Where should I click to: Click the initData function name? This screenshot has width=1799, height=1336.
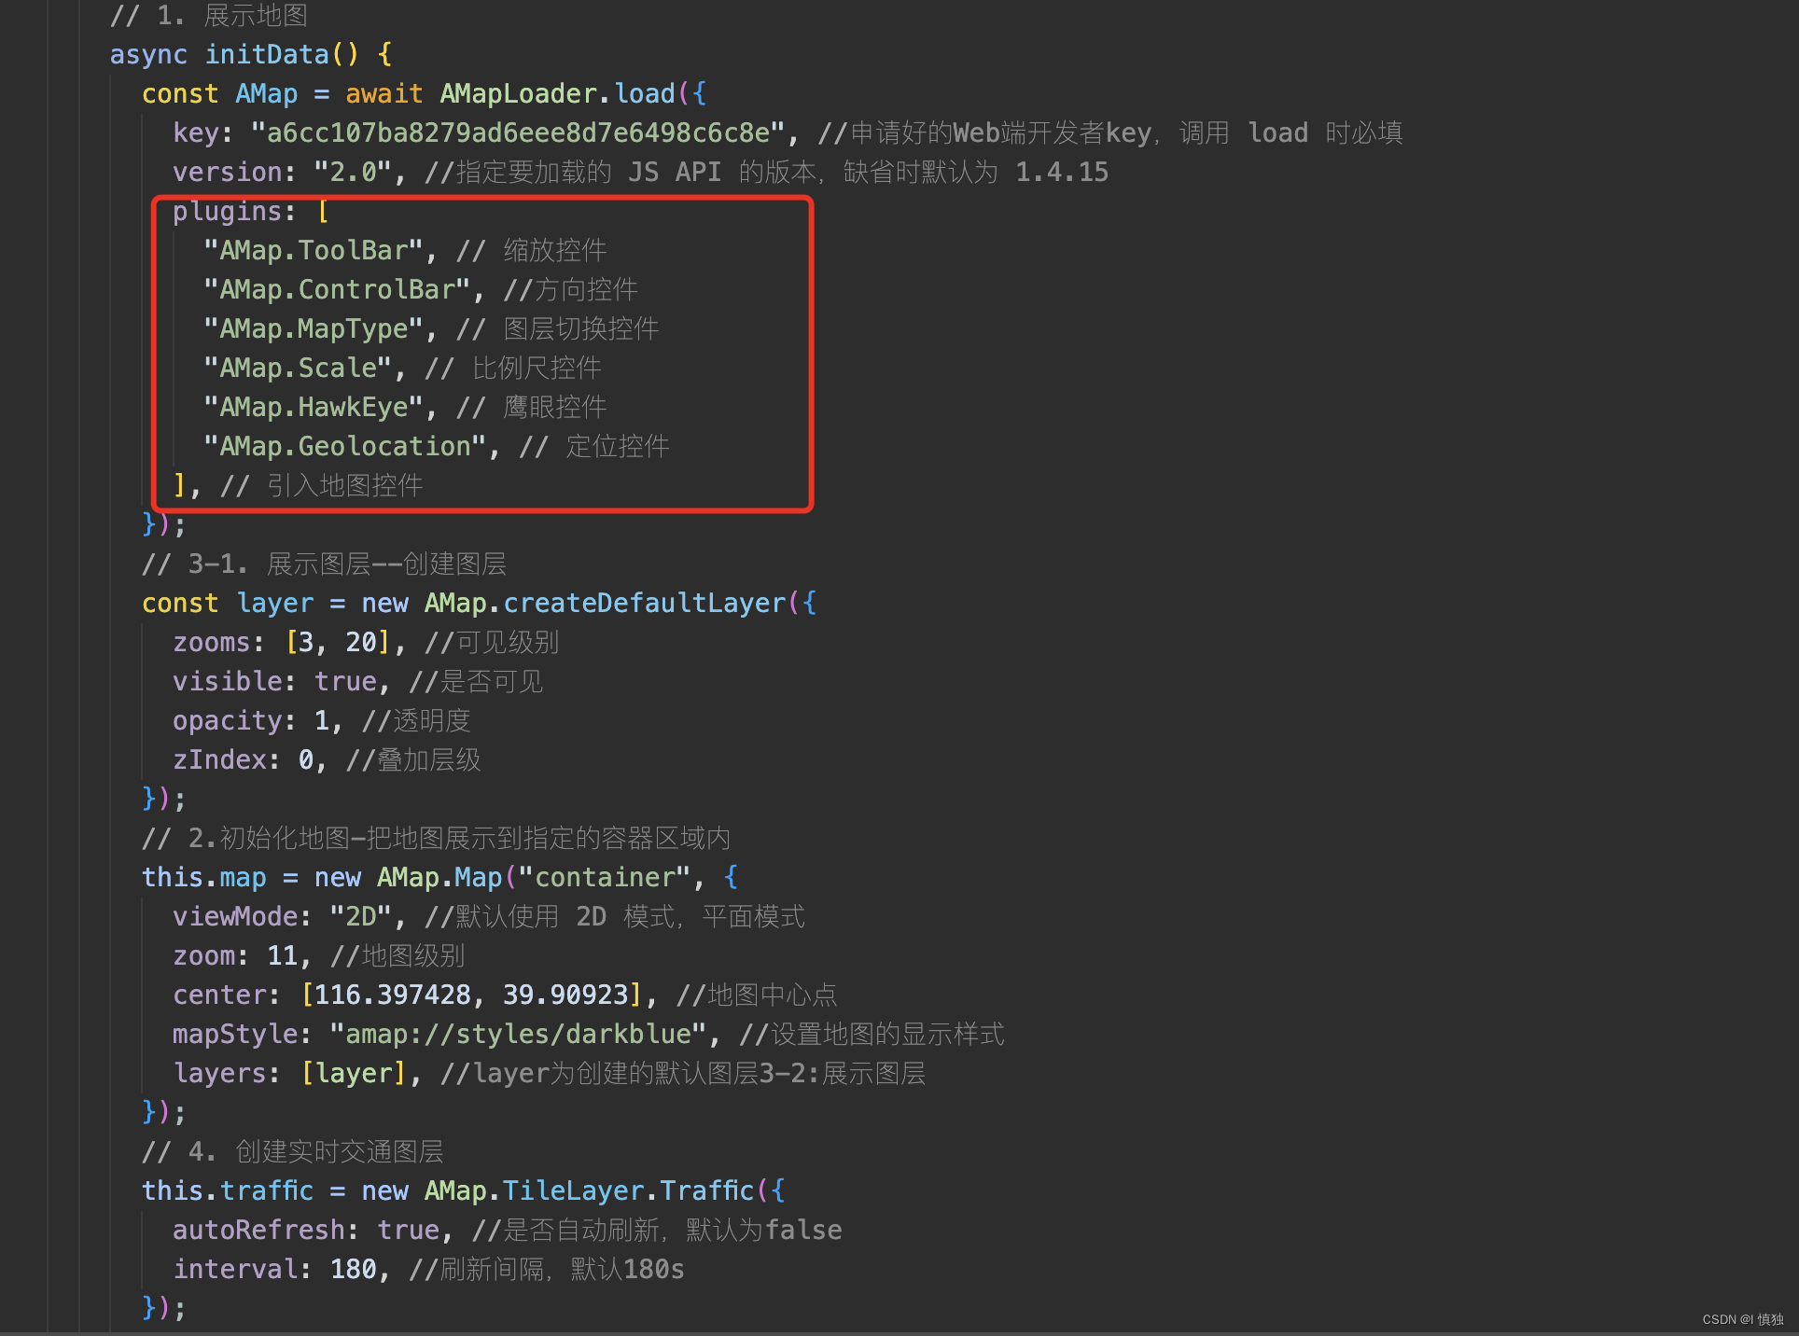pos(267,54)
